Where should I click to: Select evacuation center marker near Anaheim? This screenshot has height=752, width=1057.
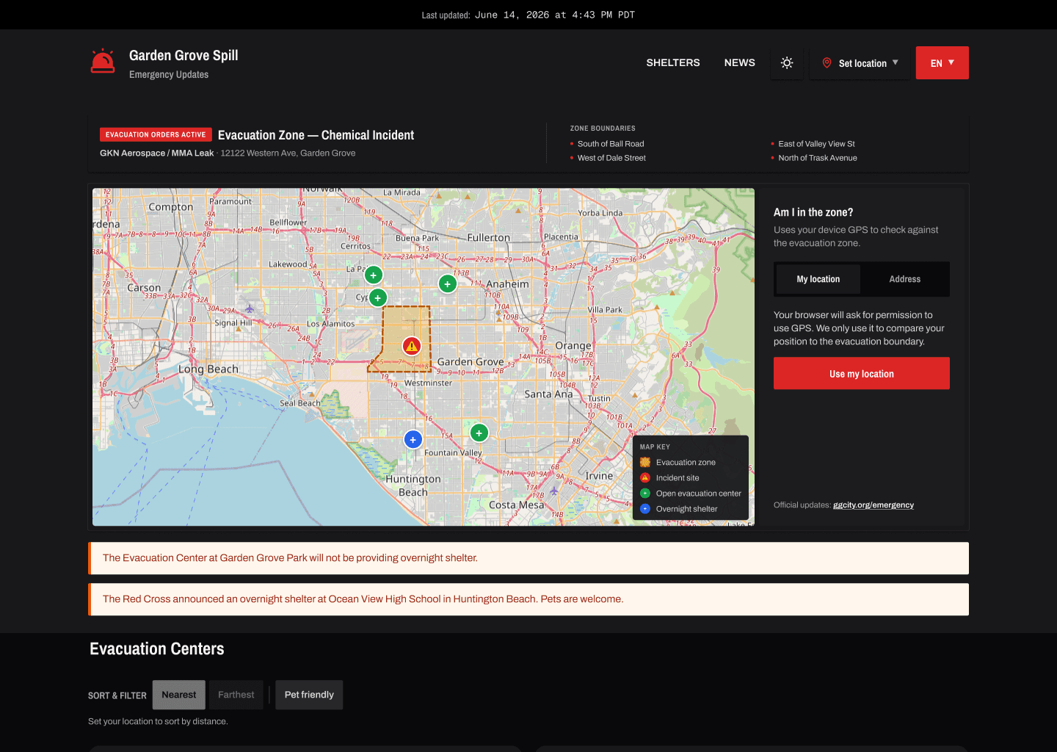(448, 284)
